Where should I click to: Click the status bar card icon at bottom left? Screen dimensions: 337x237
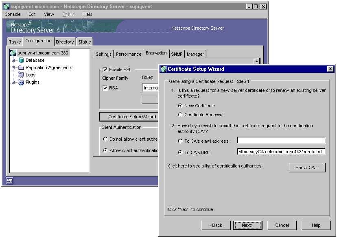(9, 181)
